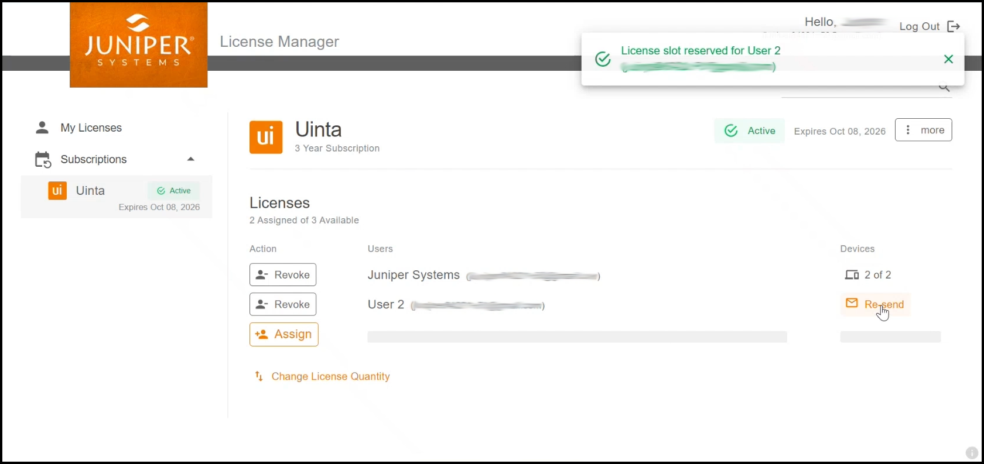984x464 pixels.
Task: Click the search magnifier icon
Action: point(944,88)
